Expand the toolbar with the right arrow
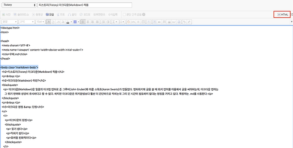This screenshot has height=148, width=293. click(x=292, y=22)
